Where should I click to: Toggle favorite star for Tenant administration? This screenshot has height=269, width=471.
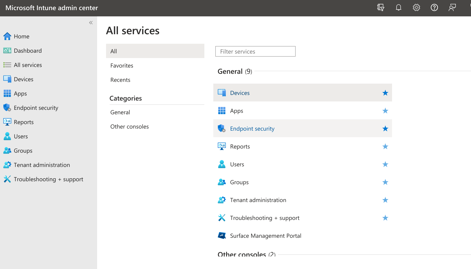pos(385,200)
